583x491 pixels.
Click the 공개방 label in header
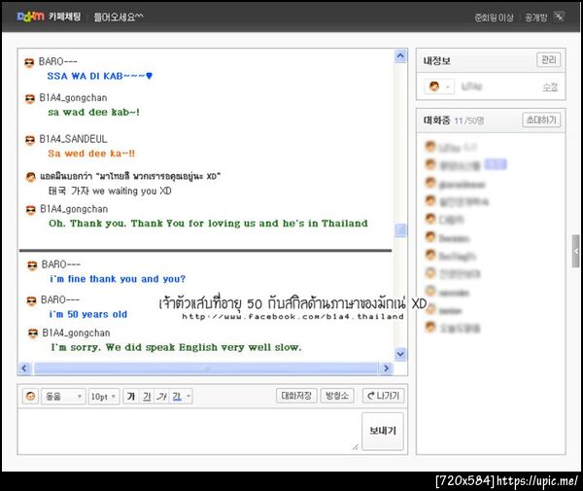point(535,18)
